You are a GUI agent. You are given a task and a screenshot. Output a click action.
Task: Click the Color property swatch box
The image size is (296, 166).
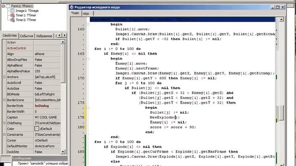[x=37, y=129]
